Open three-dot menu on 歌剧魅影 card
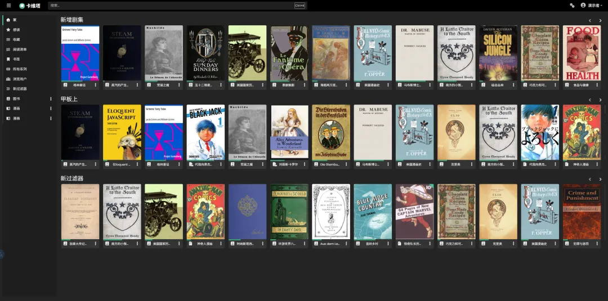 [305, 85]
